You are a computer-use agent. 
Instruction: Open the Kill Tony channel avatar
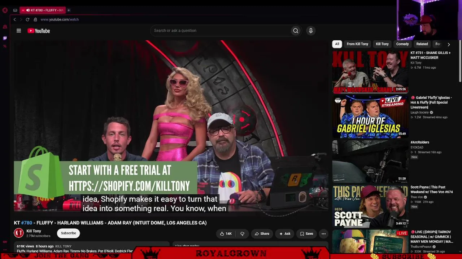point(19,233)
